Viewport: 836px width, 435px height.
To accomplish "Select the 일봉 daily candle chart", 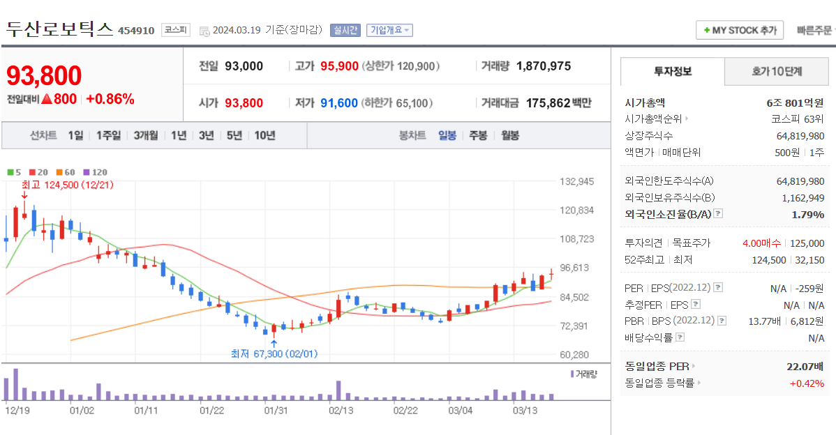I will click(x=447, y=135).
